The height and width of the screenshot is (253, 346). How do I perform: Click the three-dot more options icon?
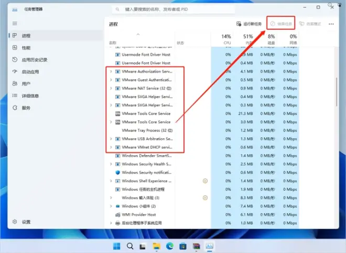pyautogui.click(x=331, y=24)
